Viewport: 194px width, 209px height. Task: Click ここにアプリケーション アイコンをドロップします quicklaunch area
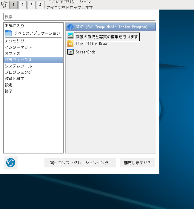click(70, 5)
